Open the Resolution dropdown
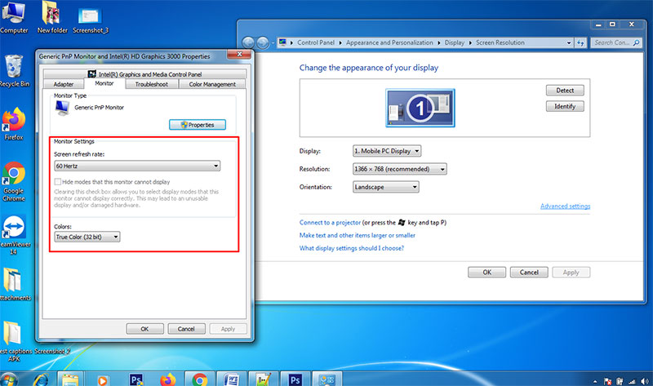The width and height of the screenshot is (653, 386). click(x=400, y=169)
